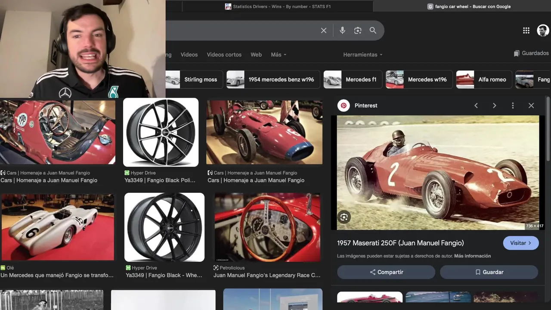Screen dimensions: 551x310
Task: Close the image preview panel
Action: [531, 105]
